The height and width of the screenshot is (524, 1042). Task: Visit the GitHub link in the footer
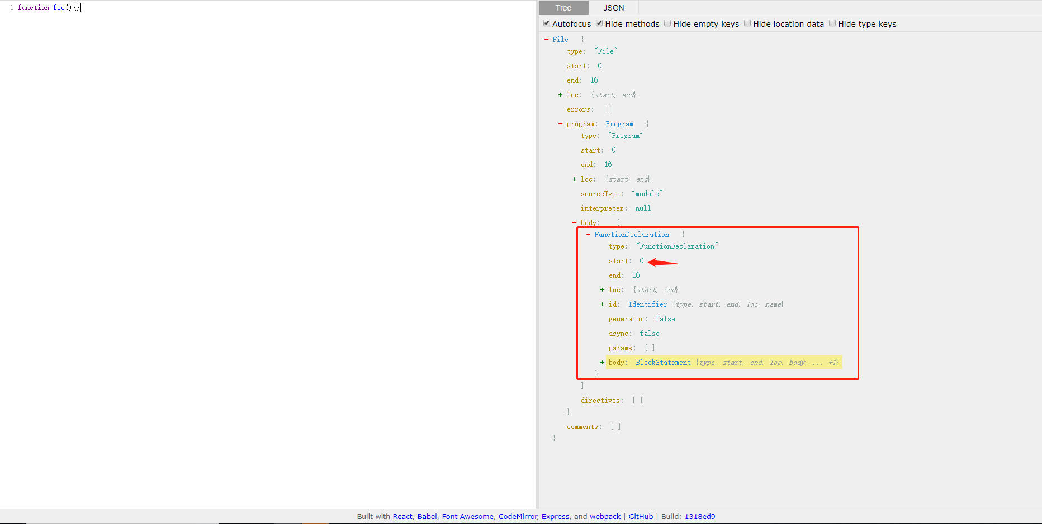click(641, 516)
